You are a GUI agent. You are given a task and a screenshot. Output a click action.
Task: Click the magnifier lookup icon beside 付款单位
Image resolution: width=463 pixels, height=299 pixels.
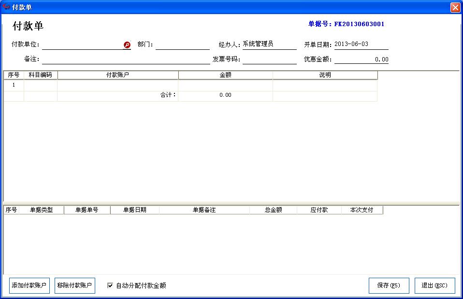tap(127, 45)
